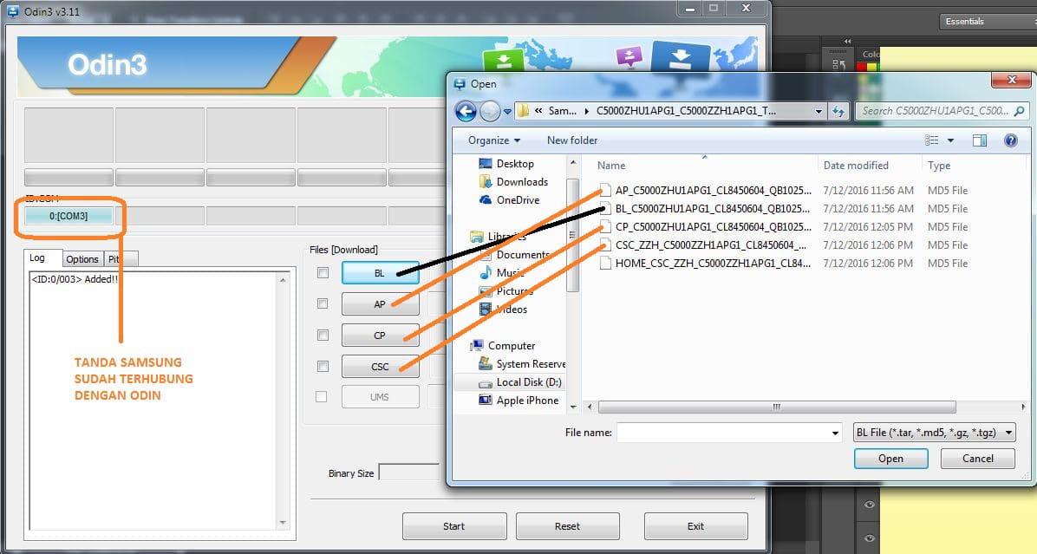Click the Back arrow in Open dialog
This screenshot has height=554, width=1037.
tap(466, 111)
